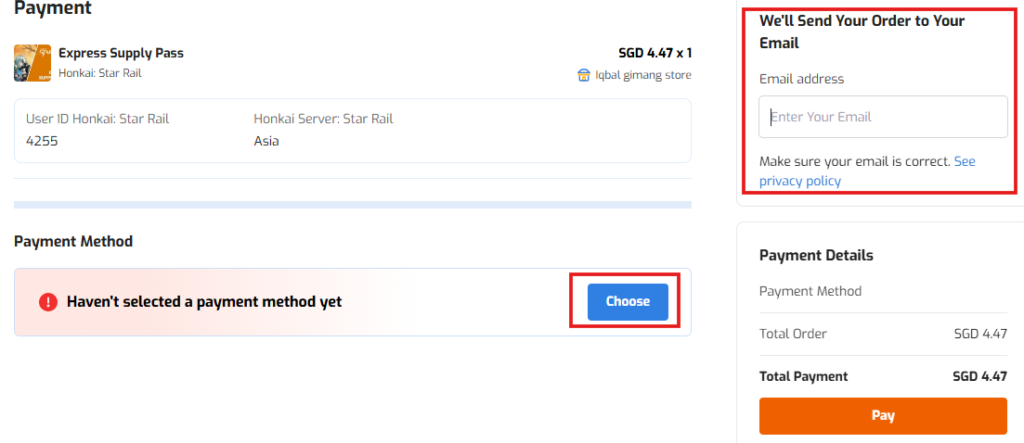Click the Email address field label
This screenshot has height=443, width=1024.
[x=801, y=80]
